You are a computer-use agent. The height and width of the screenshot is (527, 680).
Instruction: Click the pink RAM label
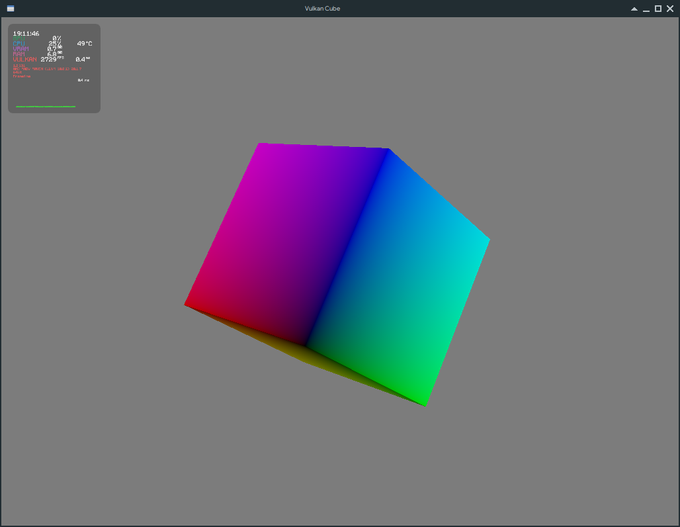19,54
